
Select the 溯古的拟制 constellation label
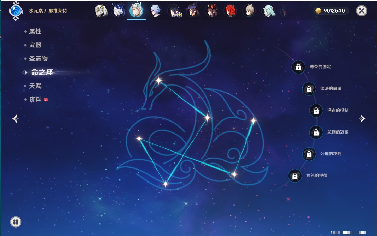click(x=338, y=110)
